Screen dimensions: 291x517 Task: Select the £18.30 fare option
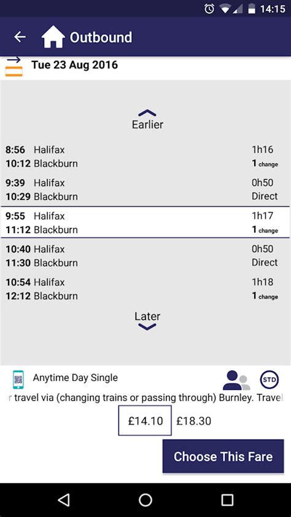tap(193, 421)
